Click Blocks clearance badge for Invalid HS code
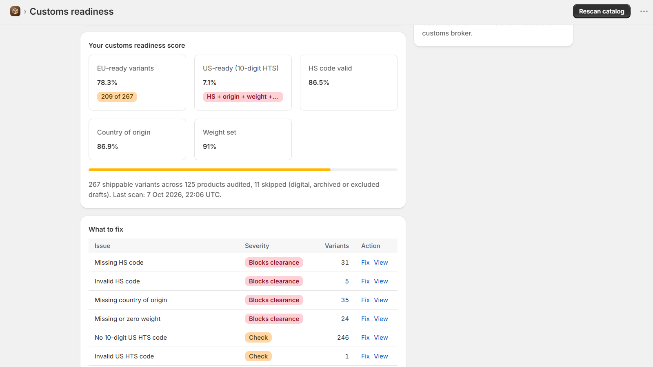The image size is (653, 367). 274,281
